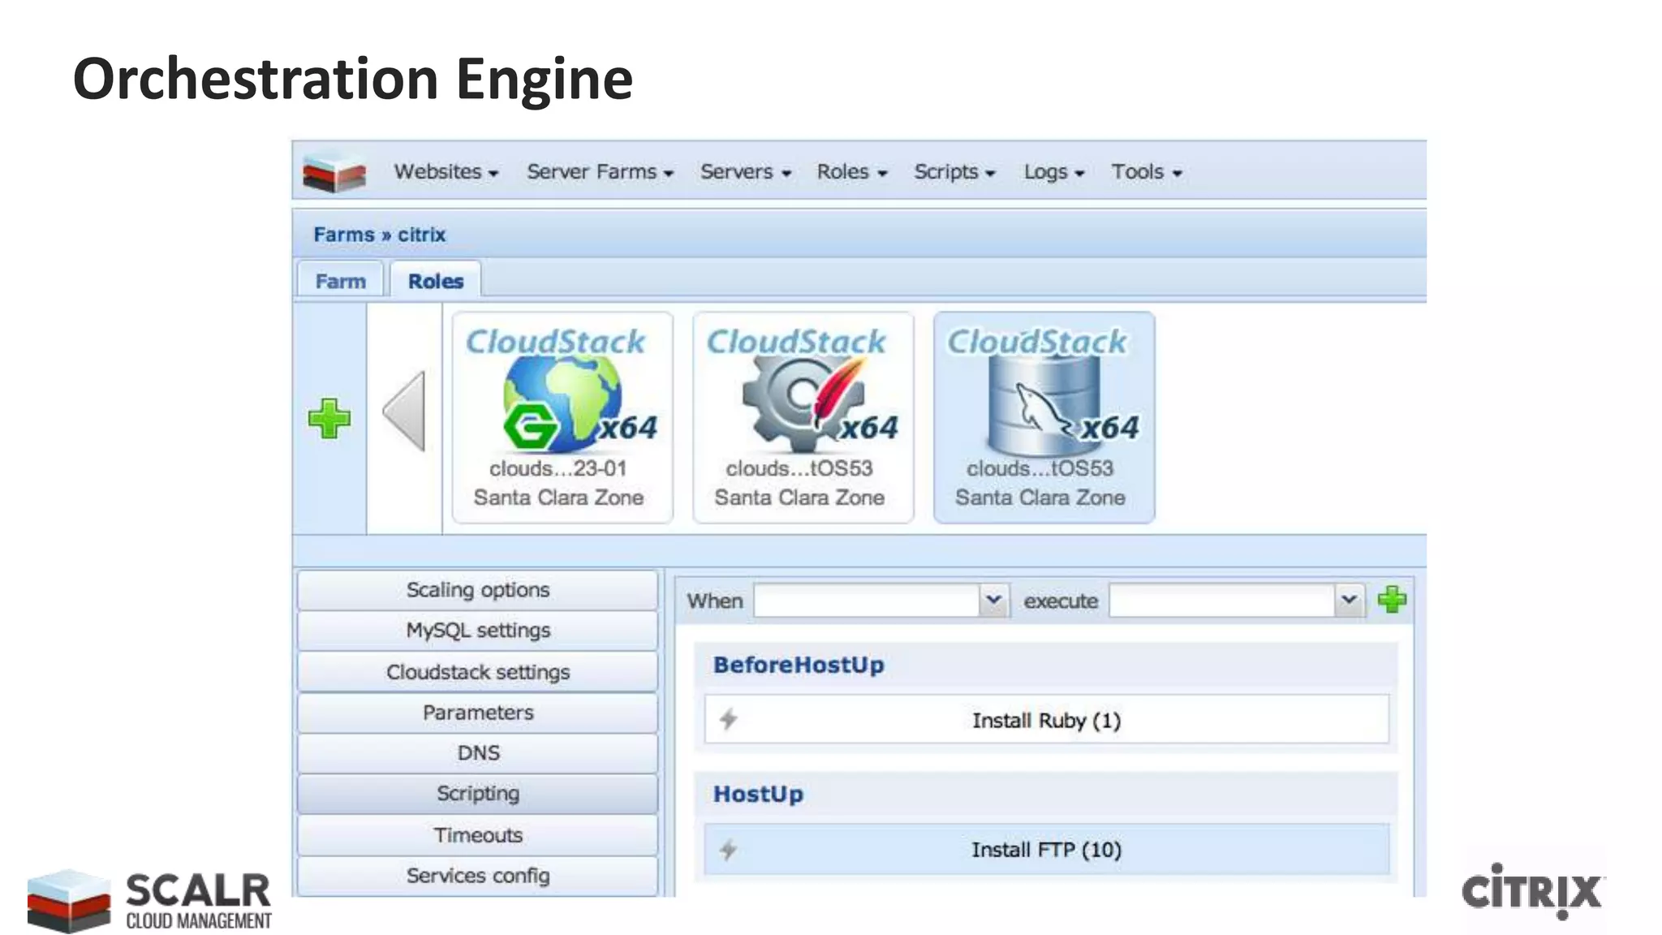Image resolution: width=1662 pixels, height=935 pixels.
Task: Open the Tools menu
Action: 1146,172
